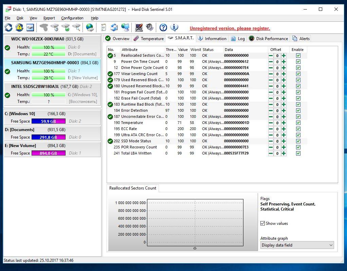Screen dimensions: 347x271
Task: Toggle Enable checkbox for ECC Rate
Action: point(298,129)
